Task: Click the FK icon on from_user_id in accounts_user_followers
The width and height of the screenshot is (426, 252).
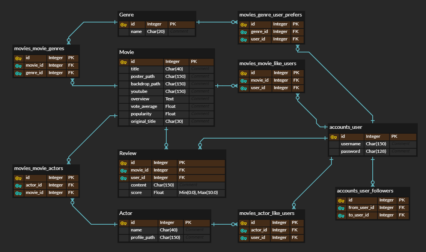Action: pyautogui.click(x=341, y=207)
